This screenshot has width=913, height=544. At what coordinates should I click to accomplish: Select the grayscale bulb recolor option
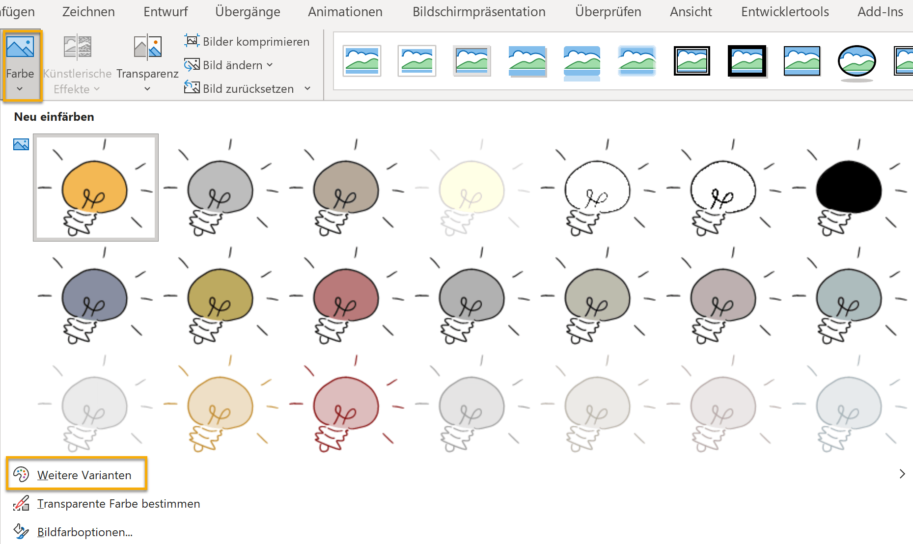click(x=221, y=188)
